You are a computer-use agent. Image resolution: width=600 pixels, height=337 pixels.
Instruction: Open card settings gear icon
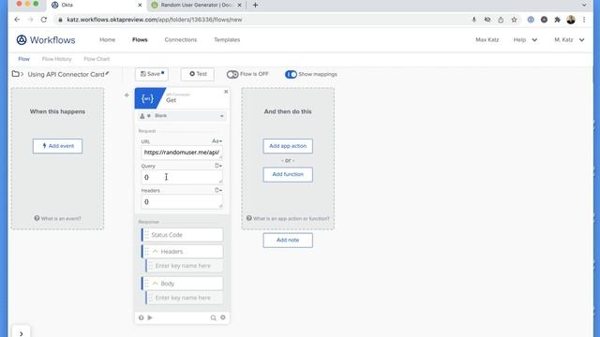(x=223, y=317)
